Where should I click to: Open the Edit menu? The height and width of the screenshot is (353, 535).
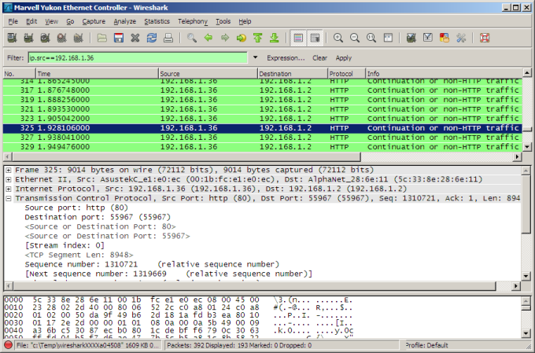tap(31, 21)
